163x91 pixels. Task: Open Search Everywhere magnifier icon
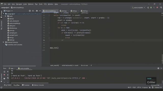pyautogui.click(x=161, y=8)
